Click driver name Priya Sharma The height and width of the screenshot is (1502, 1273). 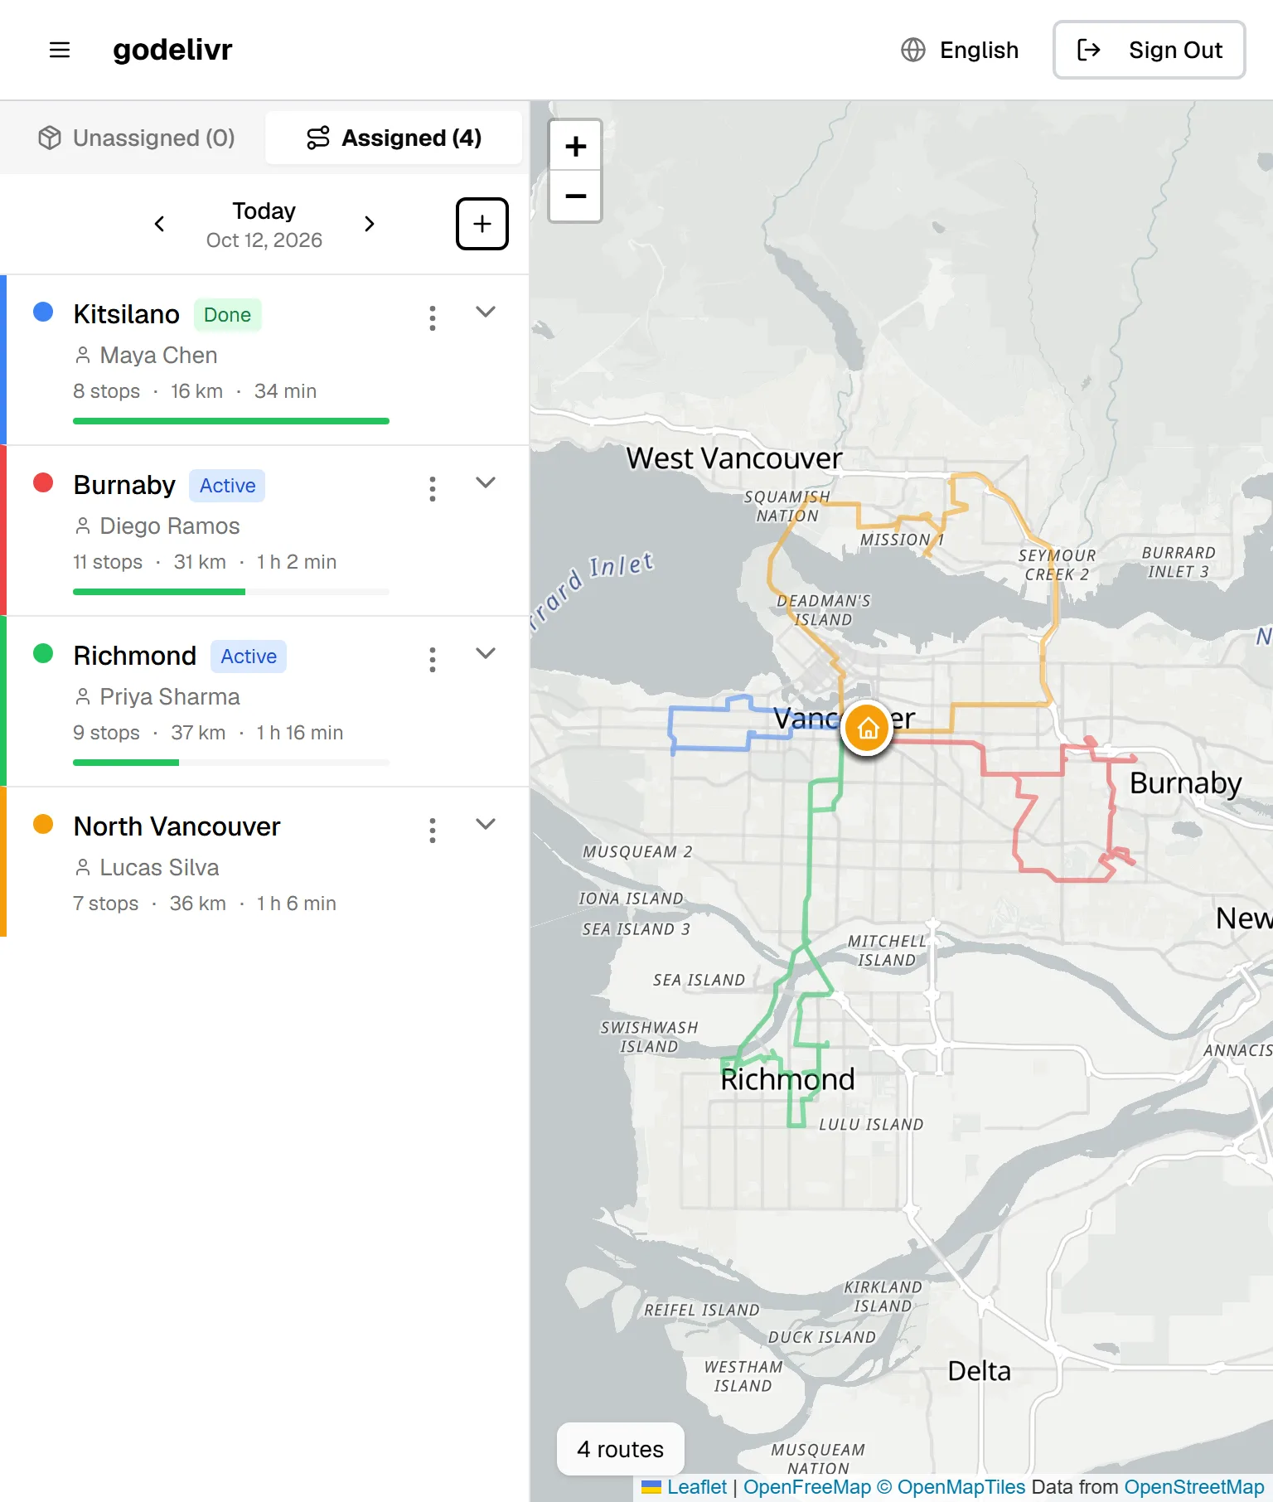click(170, 697)
